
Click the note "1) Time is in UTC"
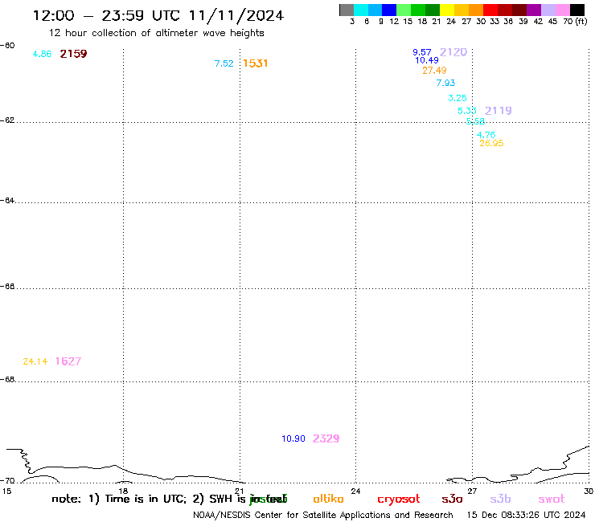click(x=137, y=499)
